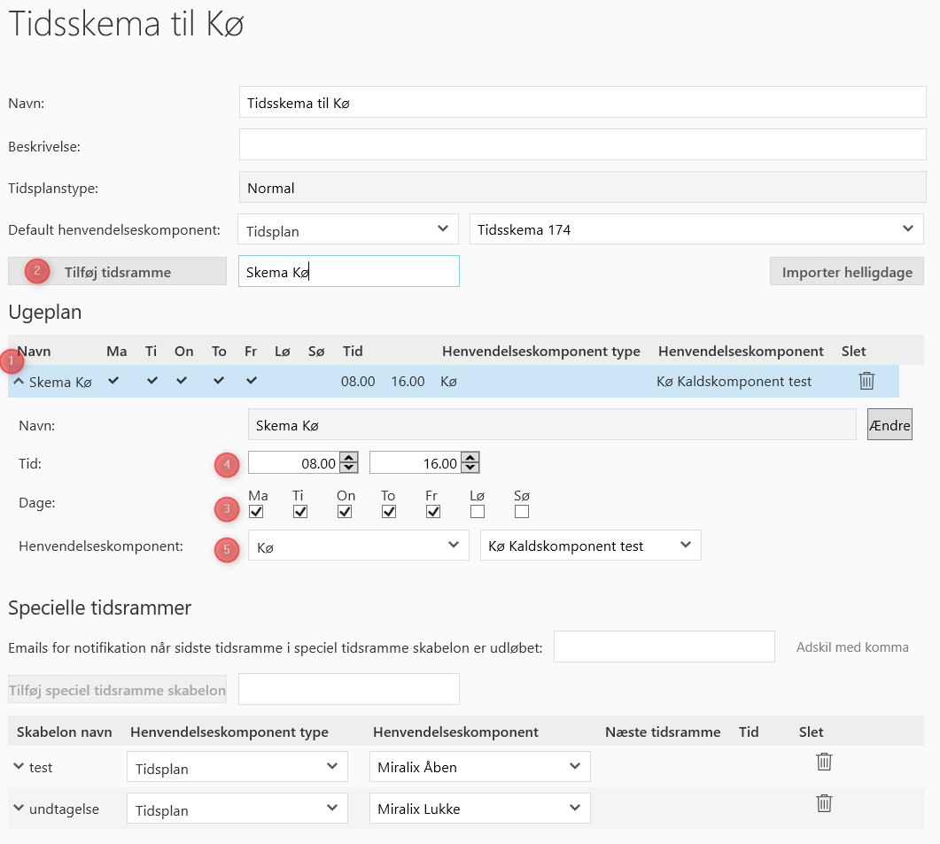This screenshot has width=940, height=844.
Task: Increase the start time 08.00 with up arrow
Action: (349, 457)
